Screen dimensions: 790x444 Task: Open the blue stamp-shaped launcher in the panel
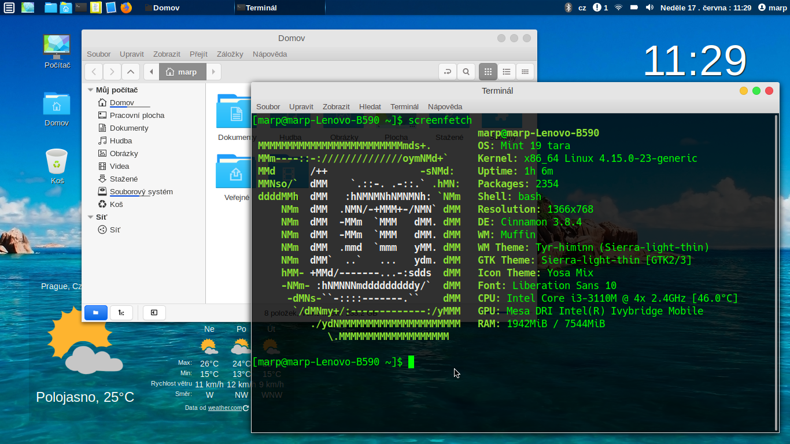click(111, 8)
